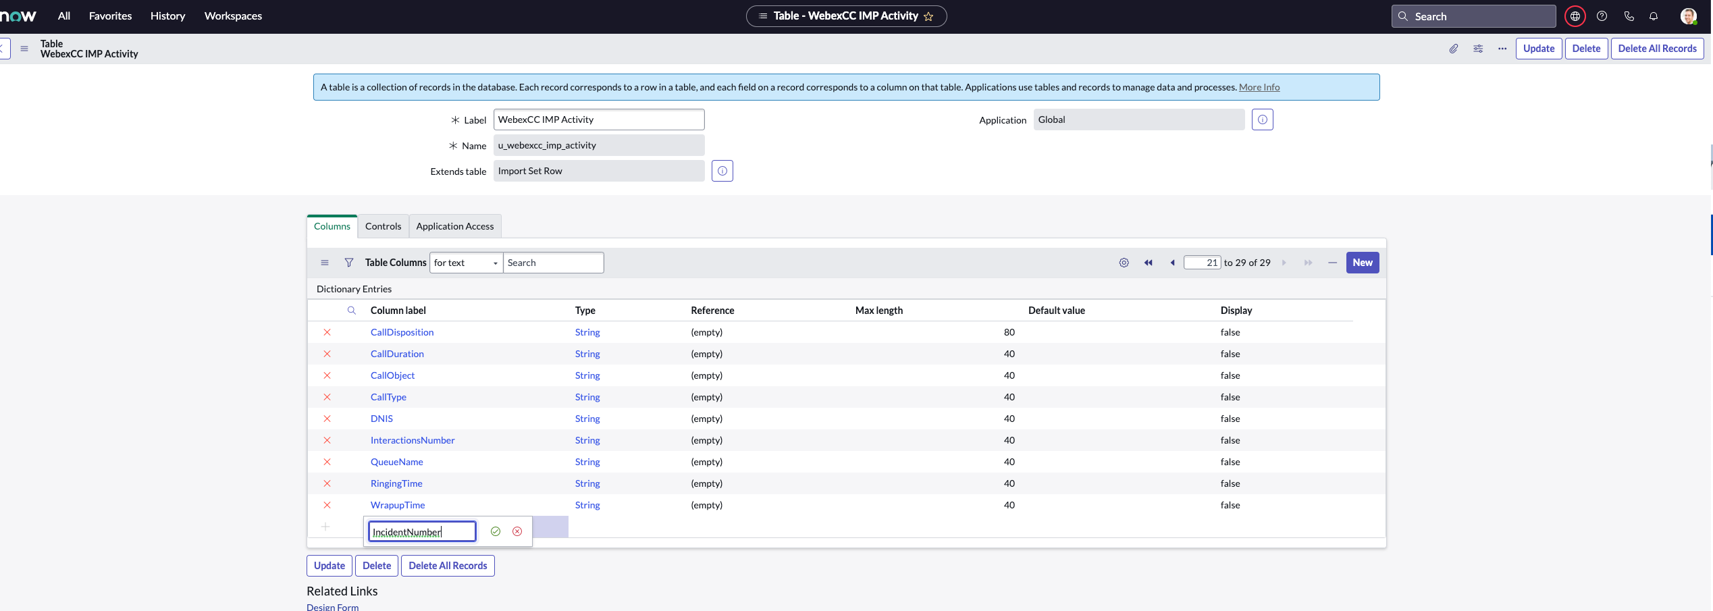Open the application scope globe icon
1713x611 pixels.
tap(1575, 16)
